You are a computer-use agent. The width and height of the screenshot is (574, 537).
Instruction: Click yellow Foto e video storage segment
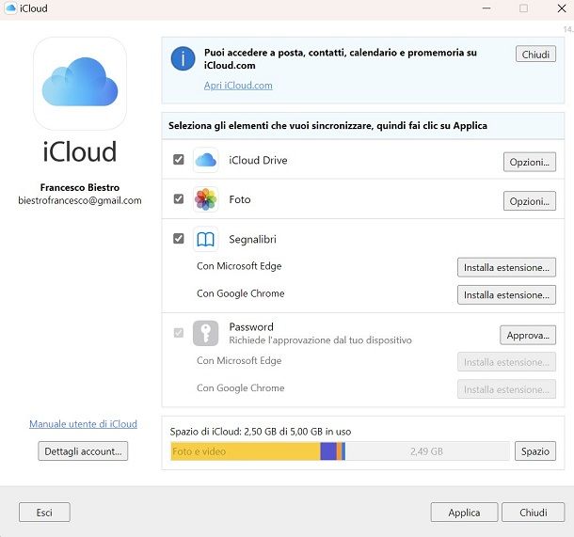(x=246, y=451)
